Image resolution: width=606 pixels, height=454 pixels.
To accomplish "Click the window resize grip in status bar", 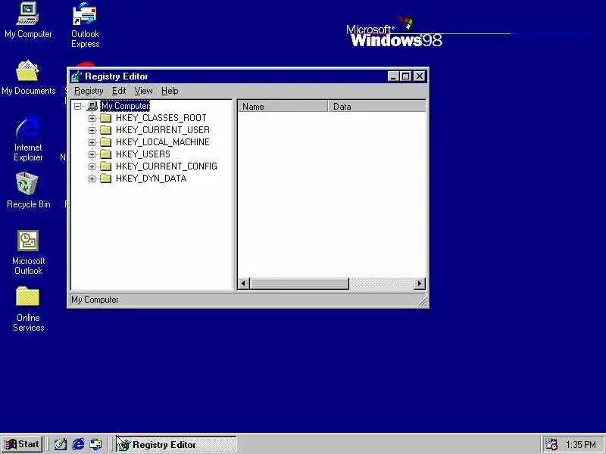I will [x=423, y=302].
